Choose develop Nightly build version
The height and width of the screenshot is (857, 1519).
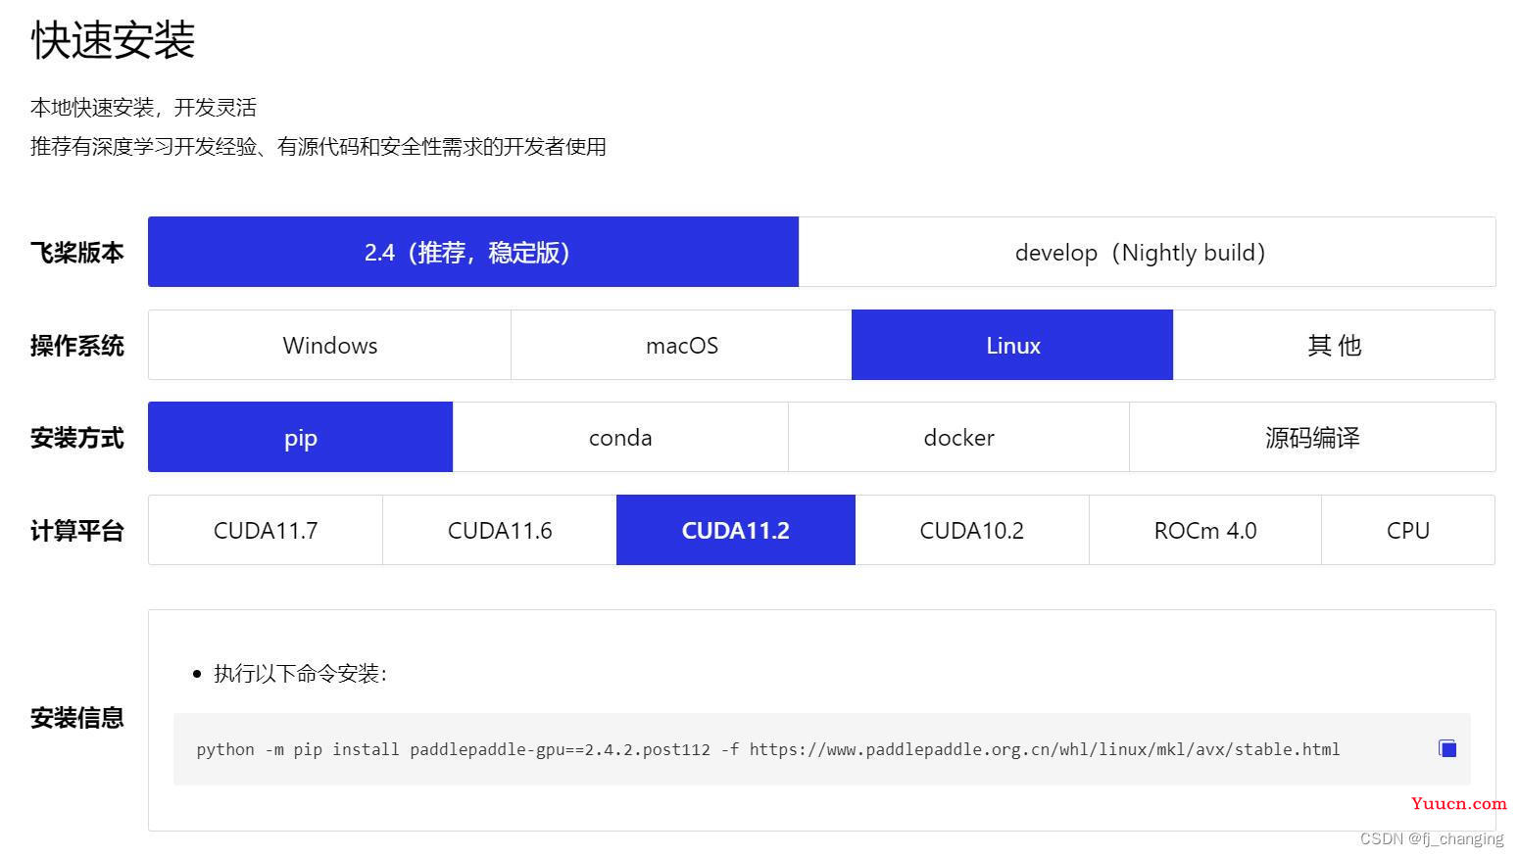(1148, 252)
